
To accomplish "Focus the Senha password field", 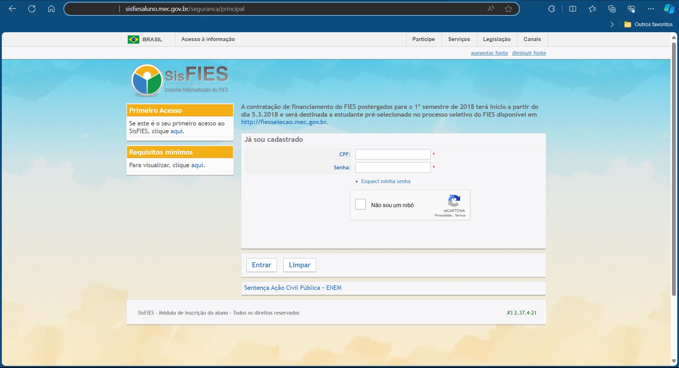I will (x=393, y=168).
